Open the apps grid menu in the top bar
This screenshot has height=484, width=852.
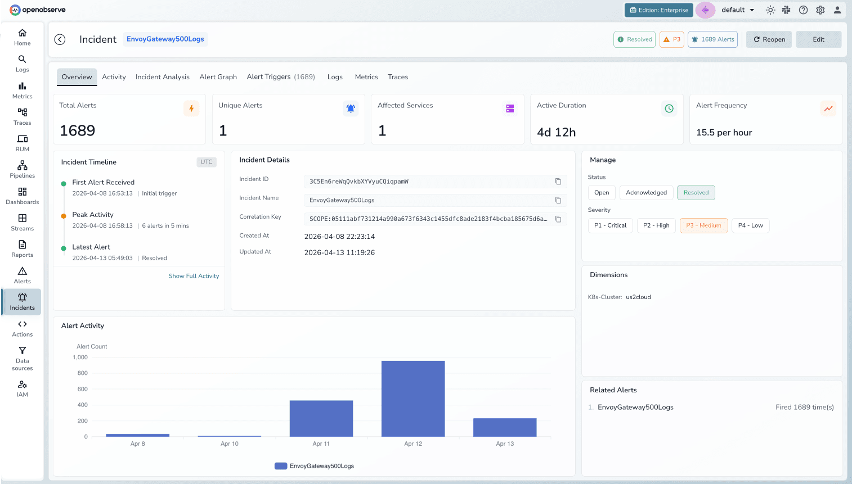point(787,10)
